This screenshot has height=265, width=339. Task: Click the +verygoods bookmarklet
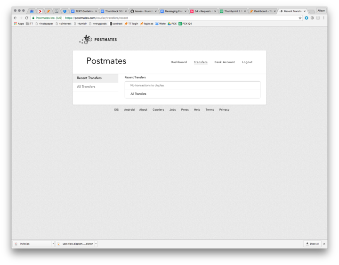[x=98, y=24]
